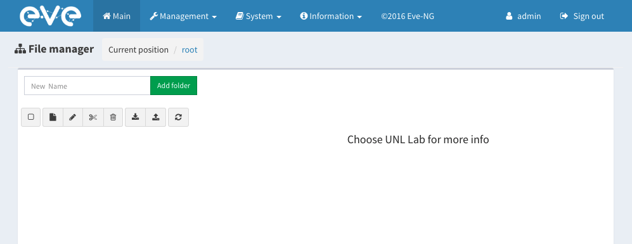The height and width of the screenshot is (244, 632).
Task: Toggle the select-all checkbox in toolbar
Action: [x=31, y=117]
